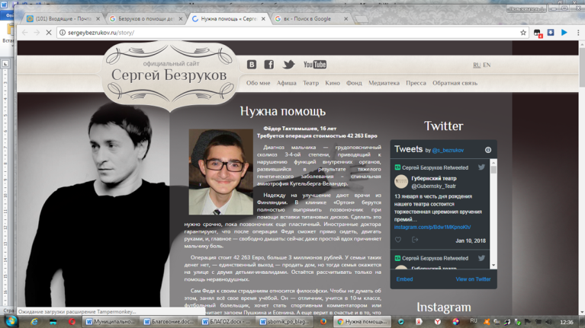Share the tweet using the share arrow
This screenshot has width=585, height=328.
pos(415,240)
